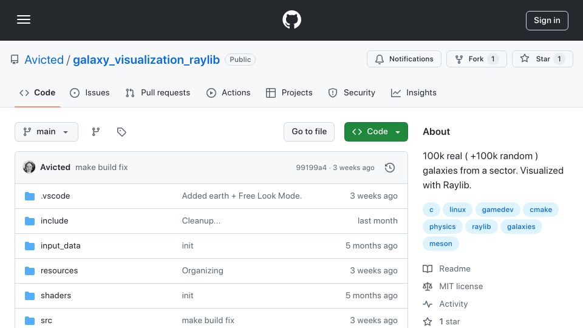583x328 pixels.
Task: Open the hamburger navigation menu
Action: [x=24, y=19]
